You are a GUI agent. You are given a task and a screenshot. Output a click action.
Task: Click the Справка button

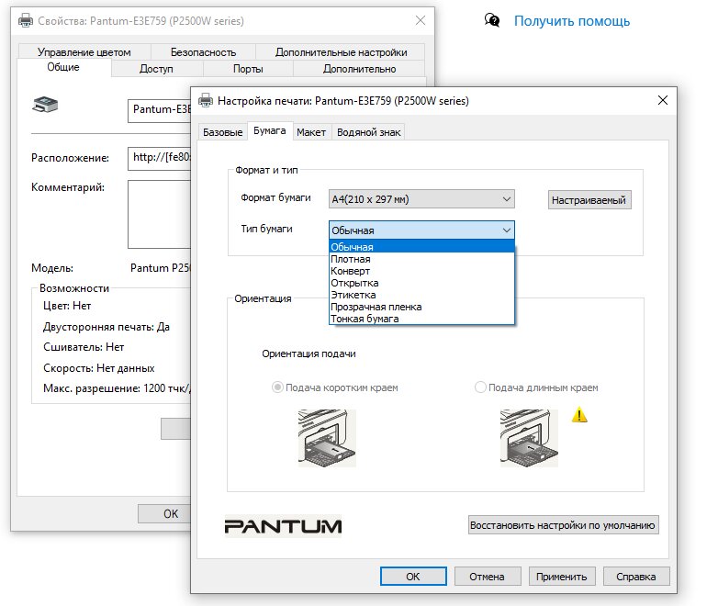(x=636, y=577)
